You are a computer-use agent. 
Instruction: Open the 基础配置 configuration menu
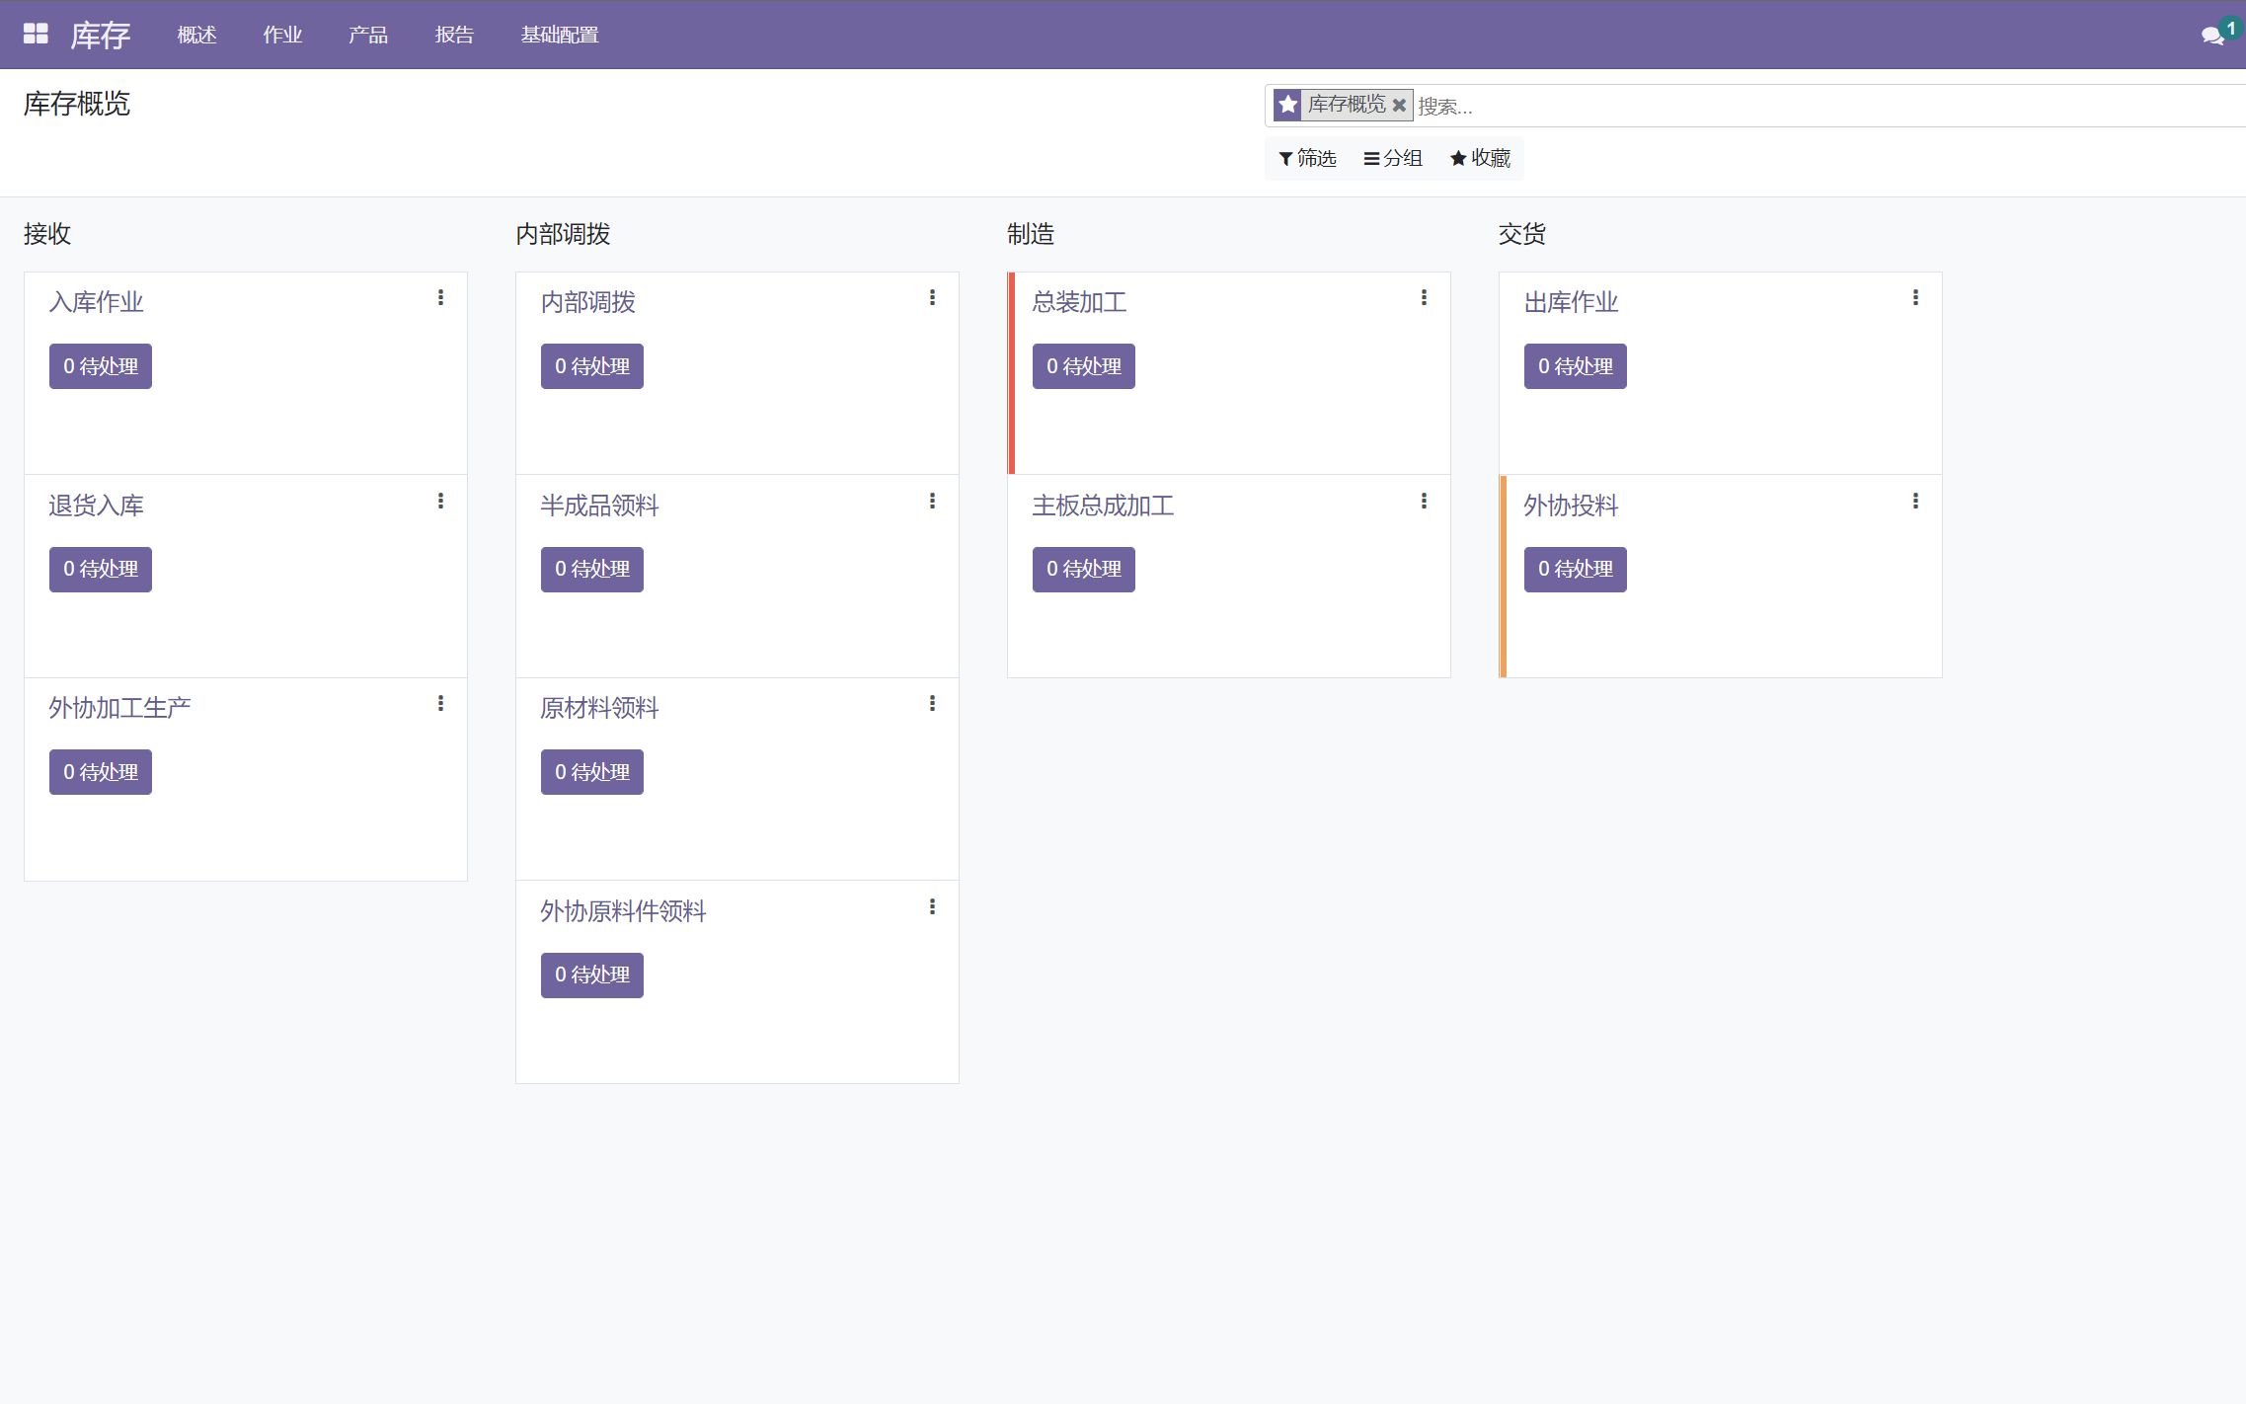coord(559,35)
